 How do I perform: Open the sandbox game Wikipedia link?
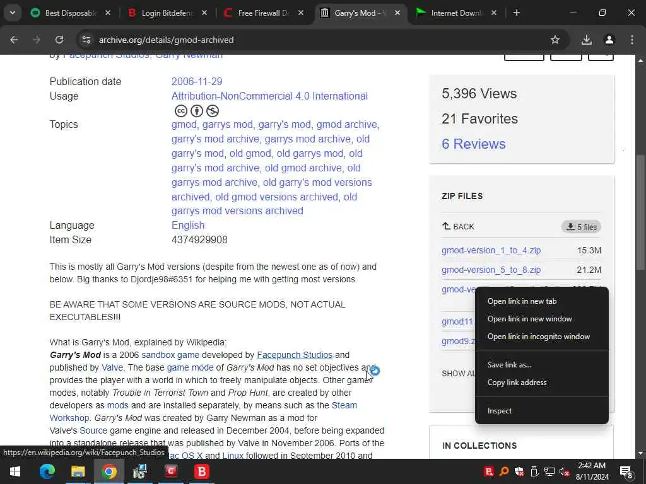(x=170, y=355)
